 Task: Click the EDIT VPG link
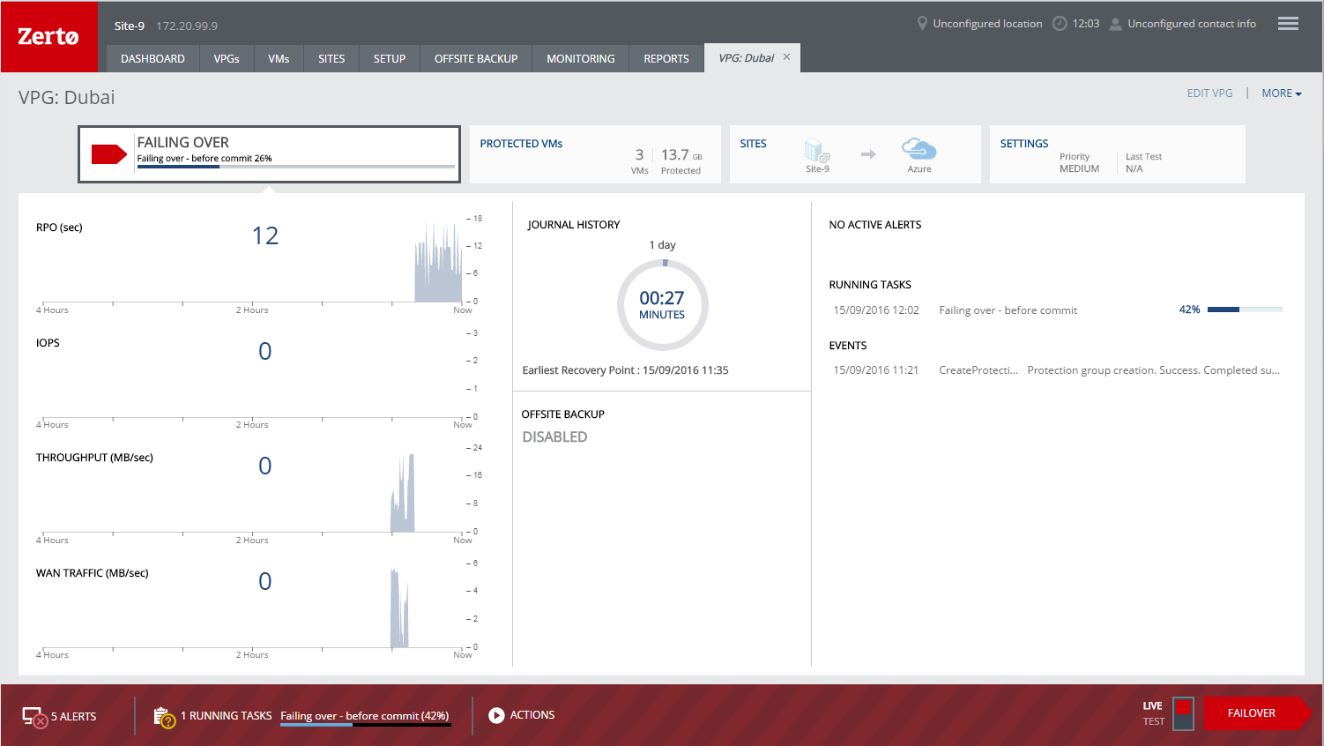coord(1209,93)
